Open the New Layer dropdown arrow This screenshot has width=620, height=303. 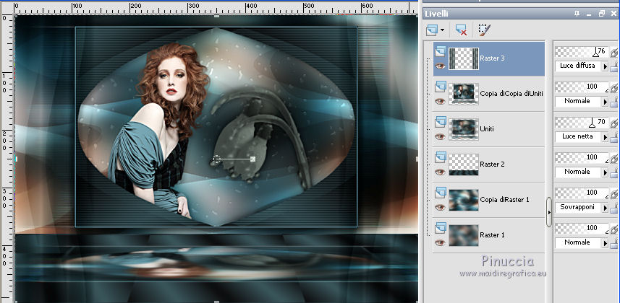[442, 31]
